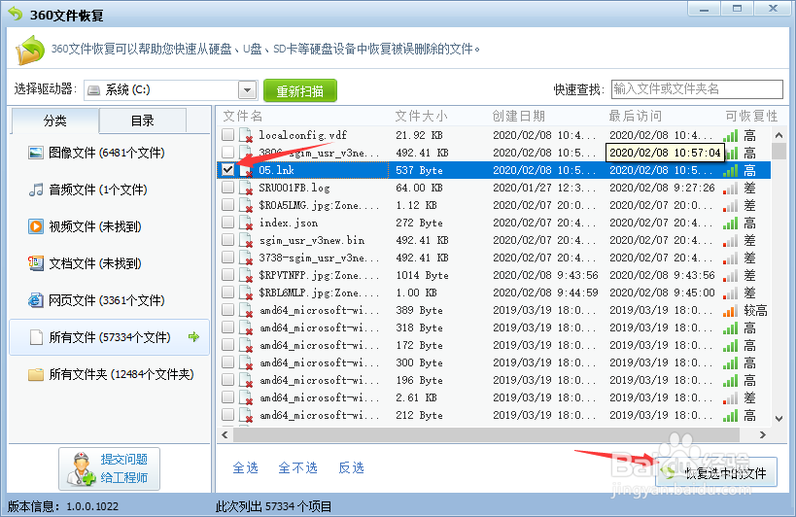
Task: Click the file icon of localconfig.vdf
Action: pos(246,135)
